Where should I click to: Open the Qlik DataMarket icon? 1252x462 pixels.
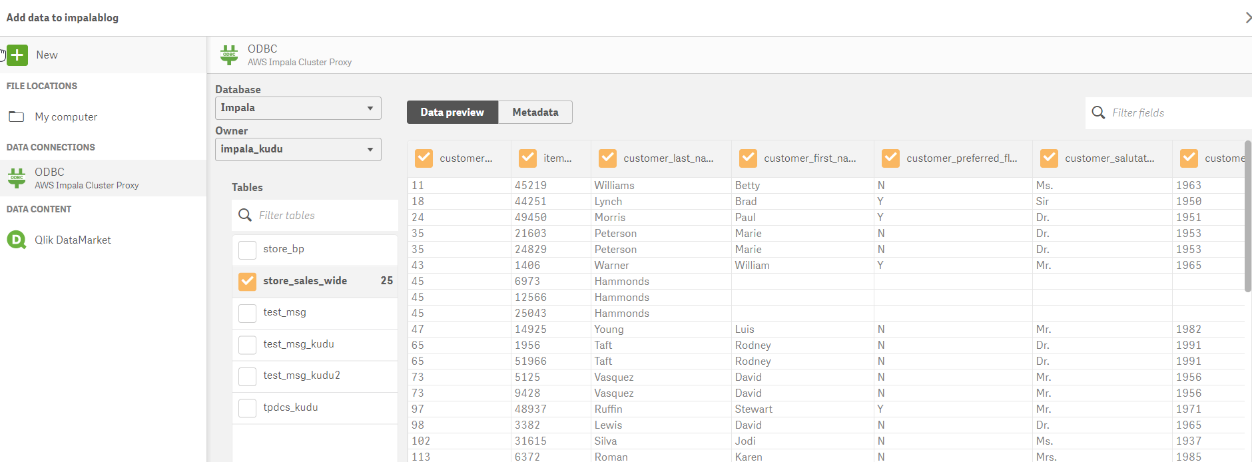[17, 240]
